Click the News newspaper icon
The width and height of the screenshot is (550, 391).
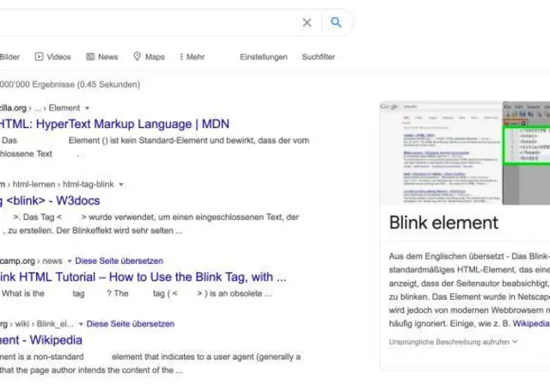(x=90, y=57)
